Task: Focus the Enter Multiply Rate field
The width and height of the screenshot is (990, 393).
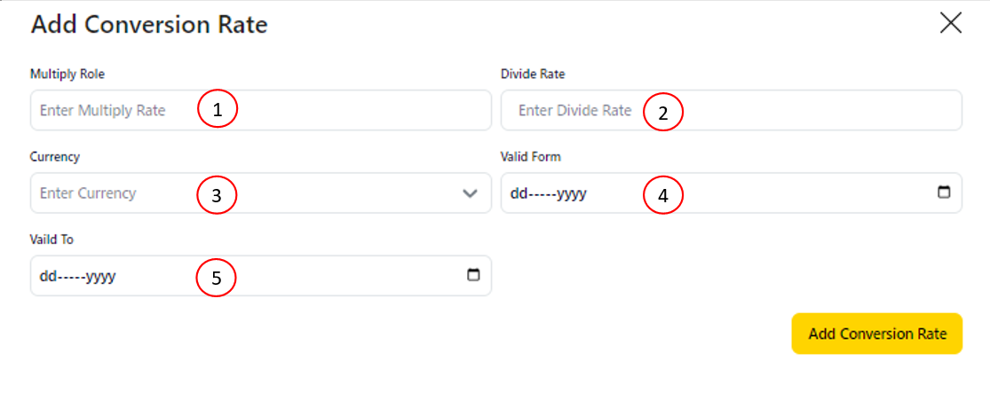Action: (103, 111)
